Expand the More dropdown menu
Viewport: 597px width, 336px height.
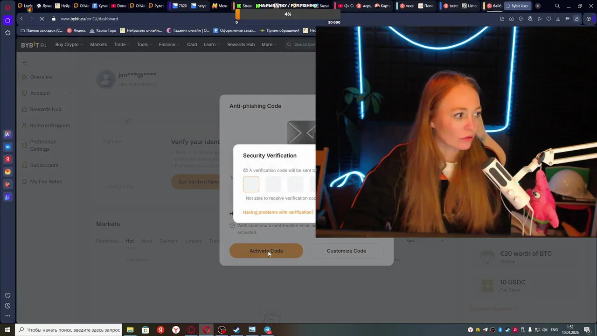pos(269,45)
